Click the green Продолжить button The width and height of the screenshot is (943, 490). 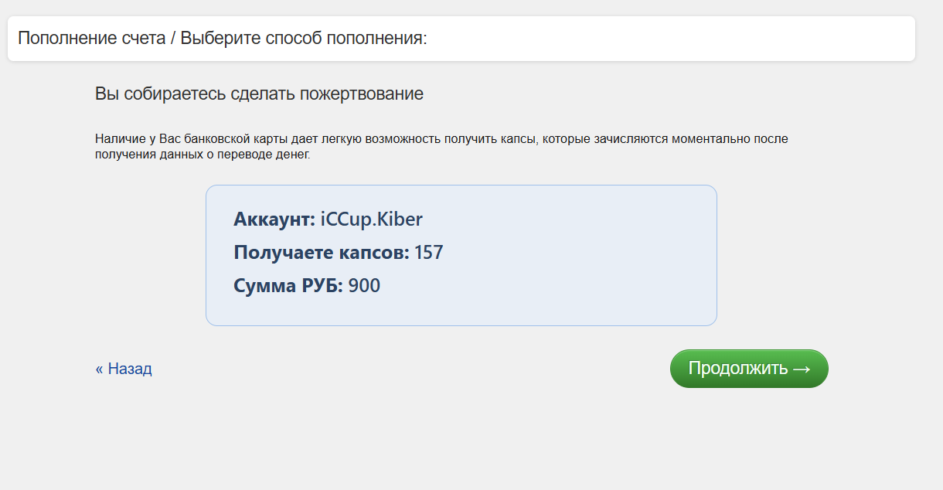tap(748, 369)
